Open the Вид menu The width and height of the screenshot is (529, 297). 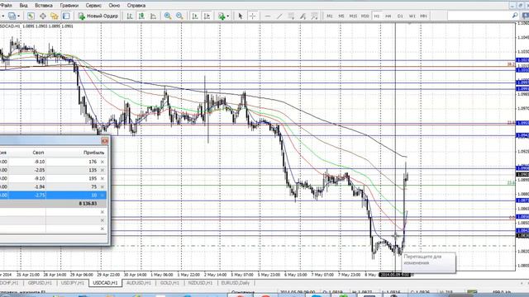[x=24, y=6]
